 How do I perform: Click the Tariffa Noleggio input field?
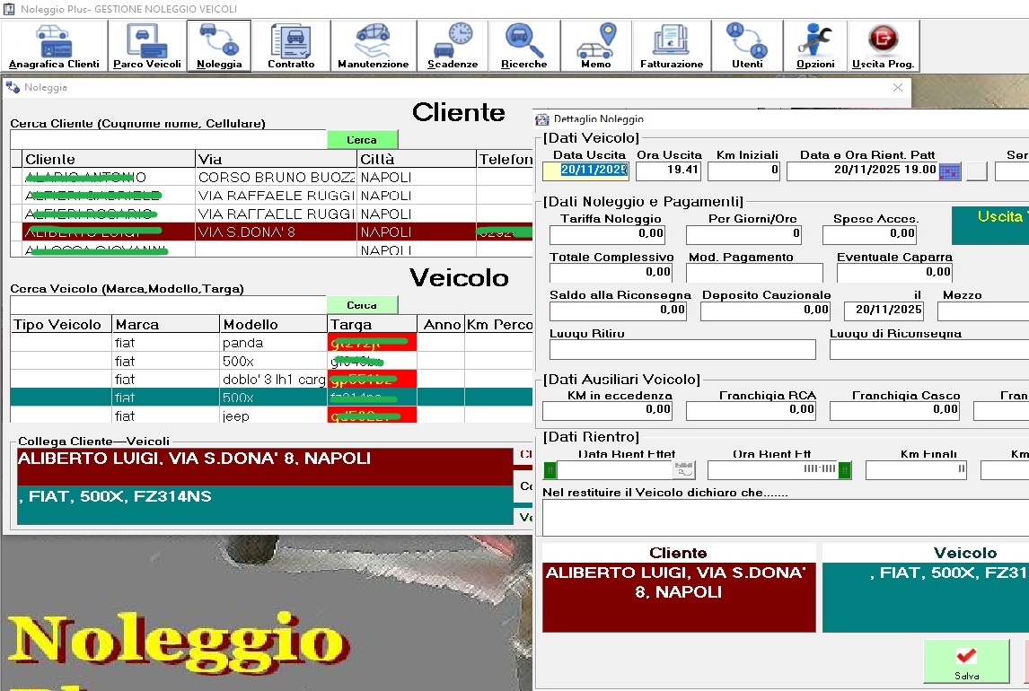point(607,234)
